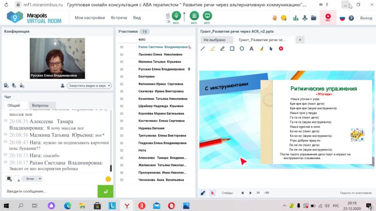
Task: Click the yellow smiley in chat
Action: [x=108, y=179]
